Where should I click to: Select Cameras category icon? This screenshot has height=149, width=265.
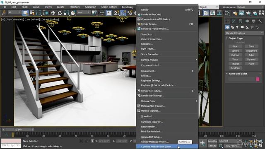[242, 27]
